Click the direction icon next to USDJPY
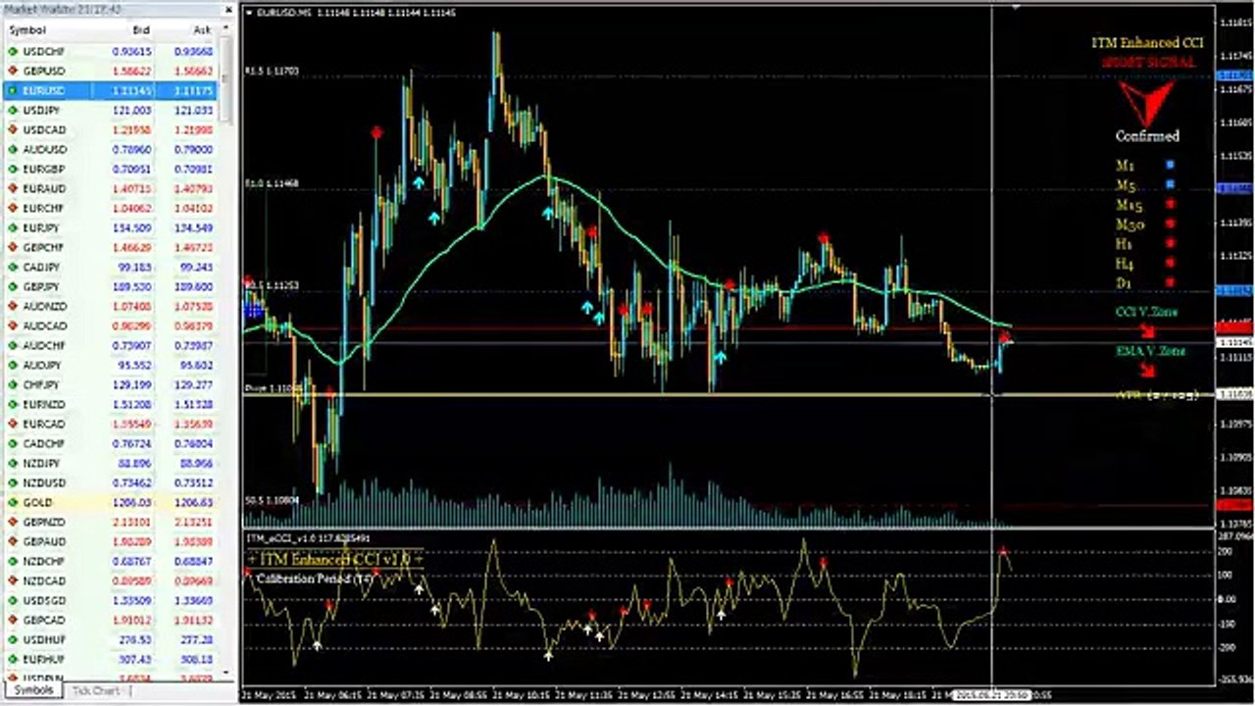 (13, 111)
